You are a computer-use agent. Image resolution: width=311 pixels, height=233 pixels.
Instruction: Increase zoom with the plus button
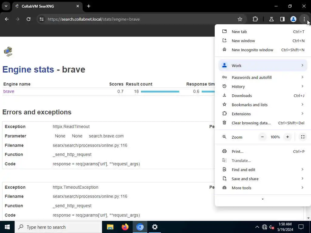(287, 137)
